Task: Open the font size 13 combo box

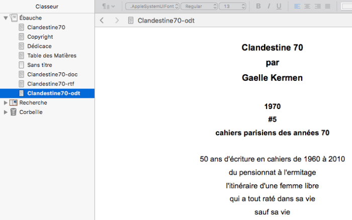Action: point(233,7)
